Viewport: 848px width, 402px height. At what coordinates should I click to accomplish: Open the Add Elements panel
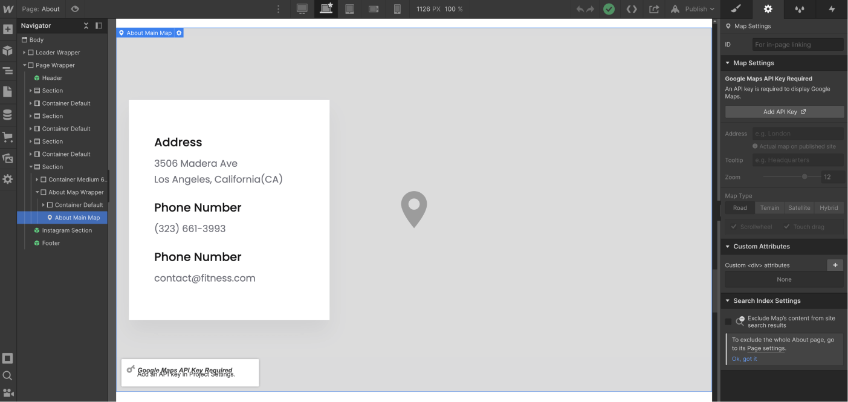[8, 28]
